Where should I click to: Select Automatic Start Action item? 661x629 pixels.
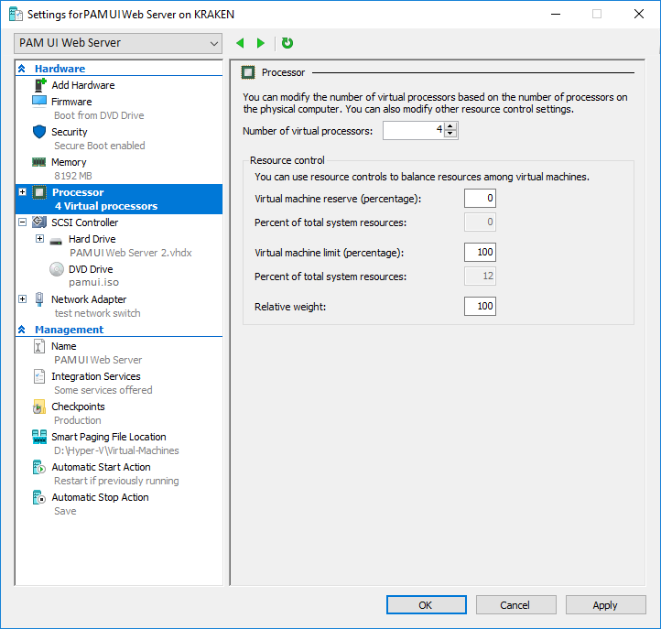point(102,467)
